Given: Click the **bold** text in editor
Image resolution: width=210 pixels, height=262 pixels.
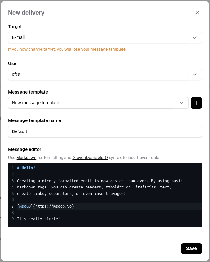Looking at the screenshot, I should (x=115, y=187).
